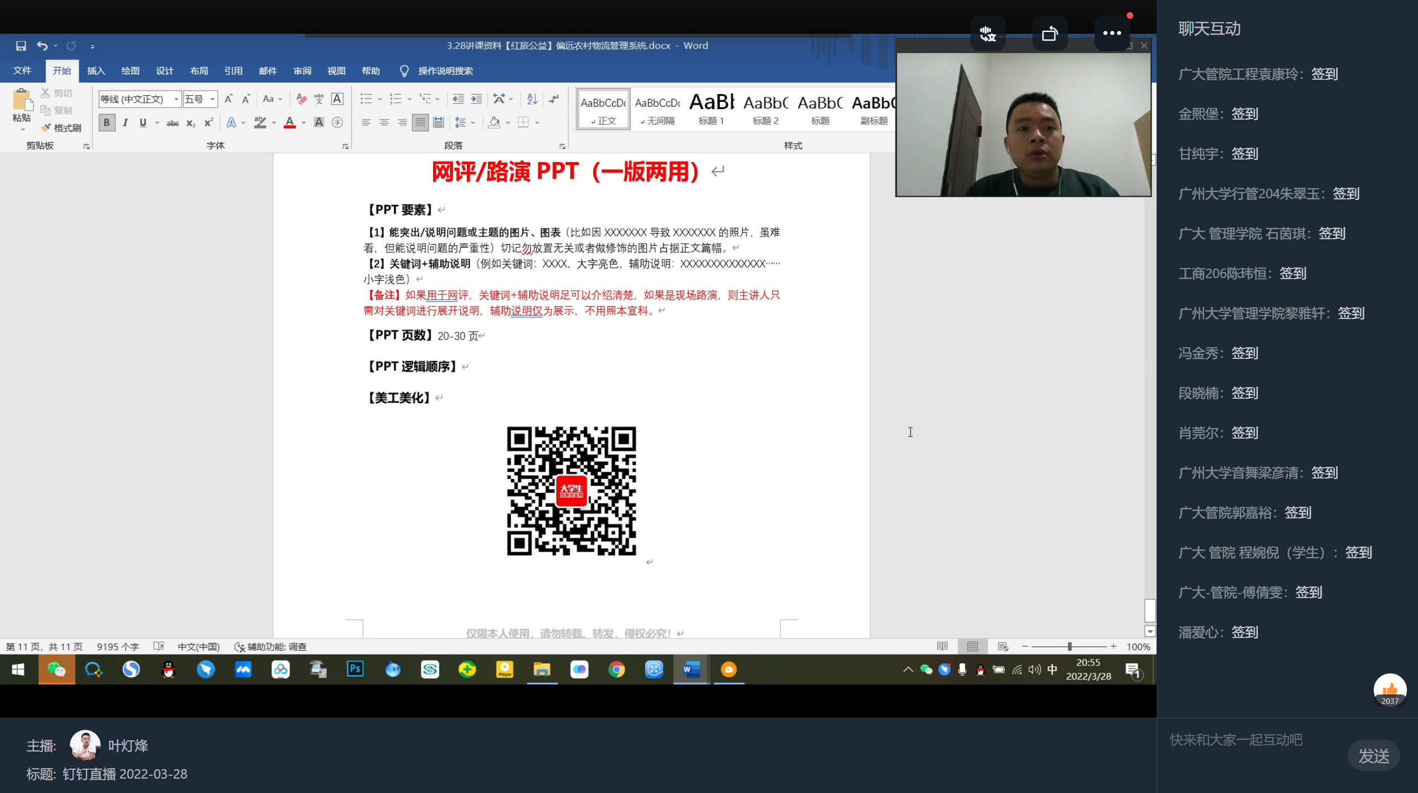Screen dimensions: 1418x793
Task: Open the 文件 menu
Action: 22,71
